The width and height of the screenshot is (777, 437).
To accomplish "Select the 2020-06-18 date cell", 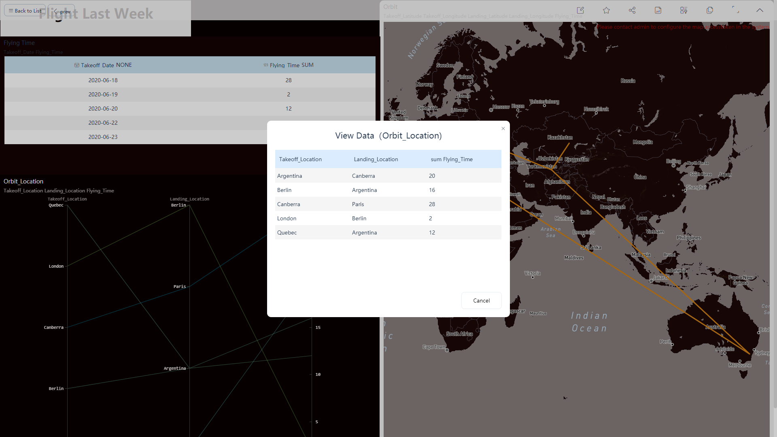I will 103,80.
